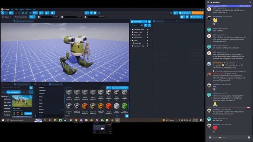Switch to the Event Log tab
This screenshot has width=253, height=142.
170,21
